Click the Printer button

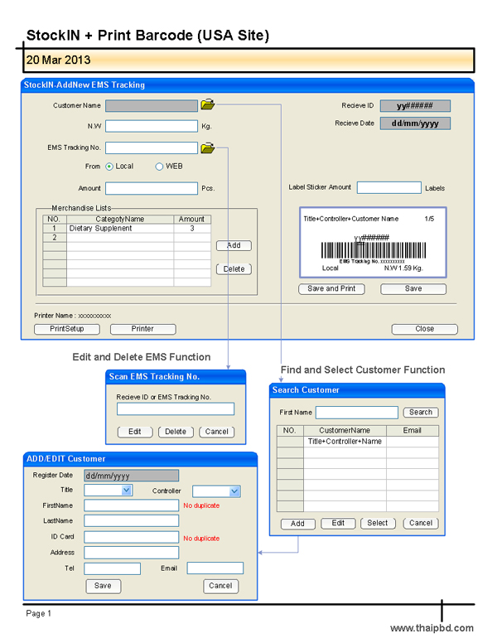[142, 329]
